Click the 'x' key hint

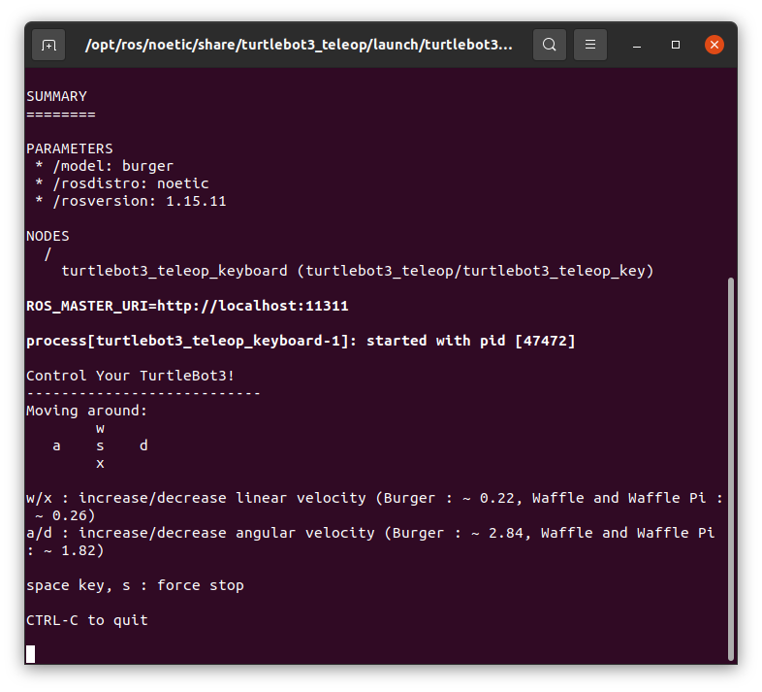pos(100,463)
